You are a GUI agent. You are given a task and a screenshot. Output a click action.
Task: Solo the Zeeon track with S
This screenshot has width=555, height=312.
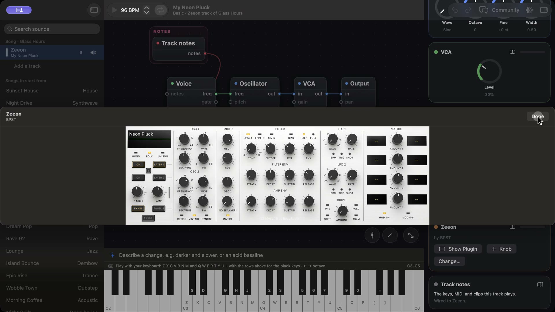(81, 53)
